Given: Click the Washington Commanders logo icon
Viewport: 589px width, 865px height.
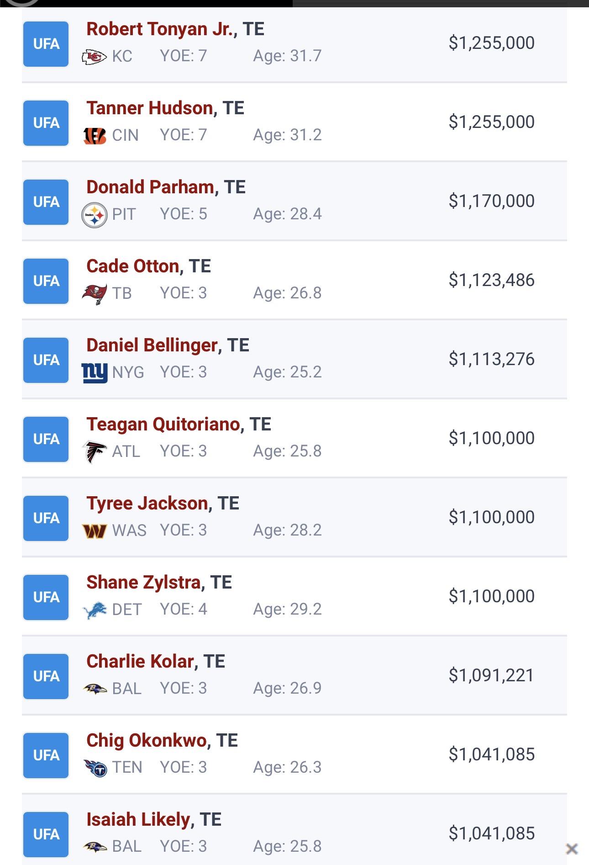Looking at the screenshot, I should pyautogui.click(x=95, y=531).
